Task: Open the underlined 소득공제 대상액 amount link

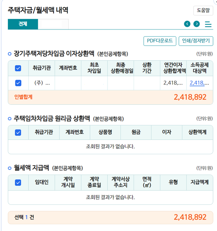Action: [199, 83]
